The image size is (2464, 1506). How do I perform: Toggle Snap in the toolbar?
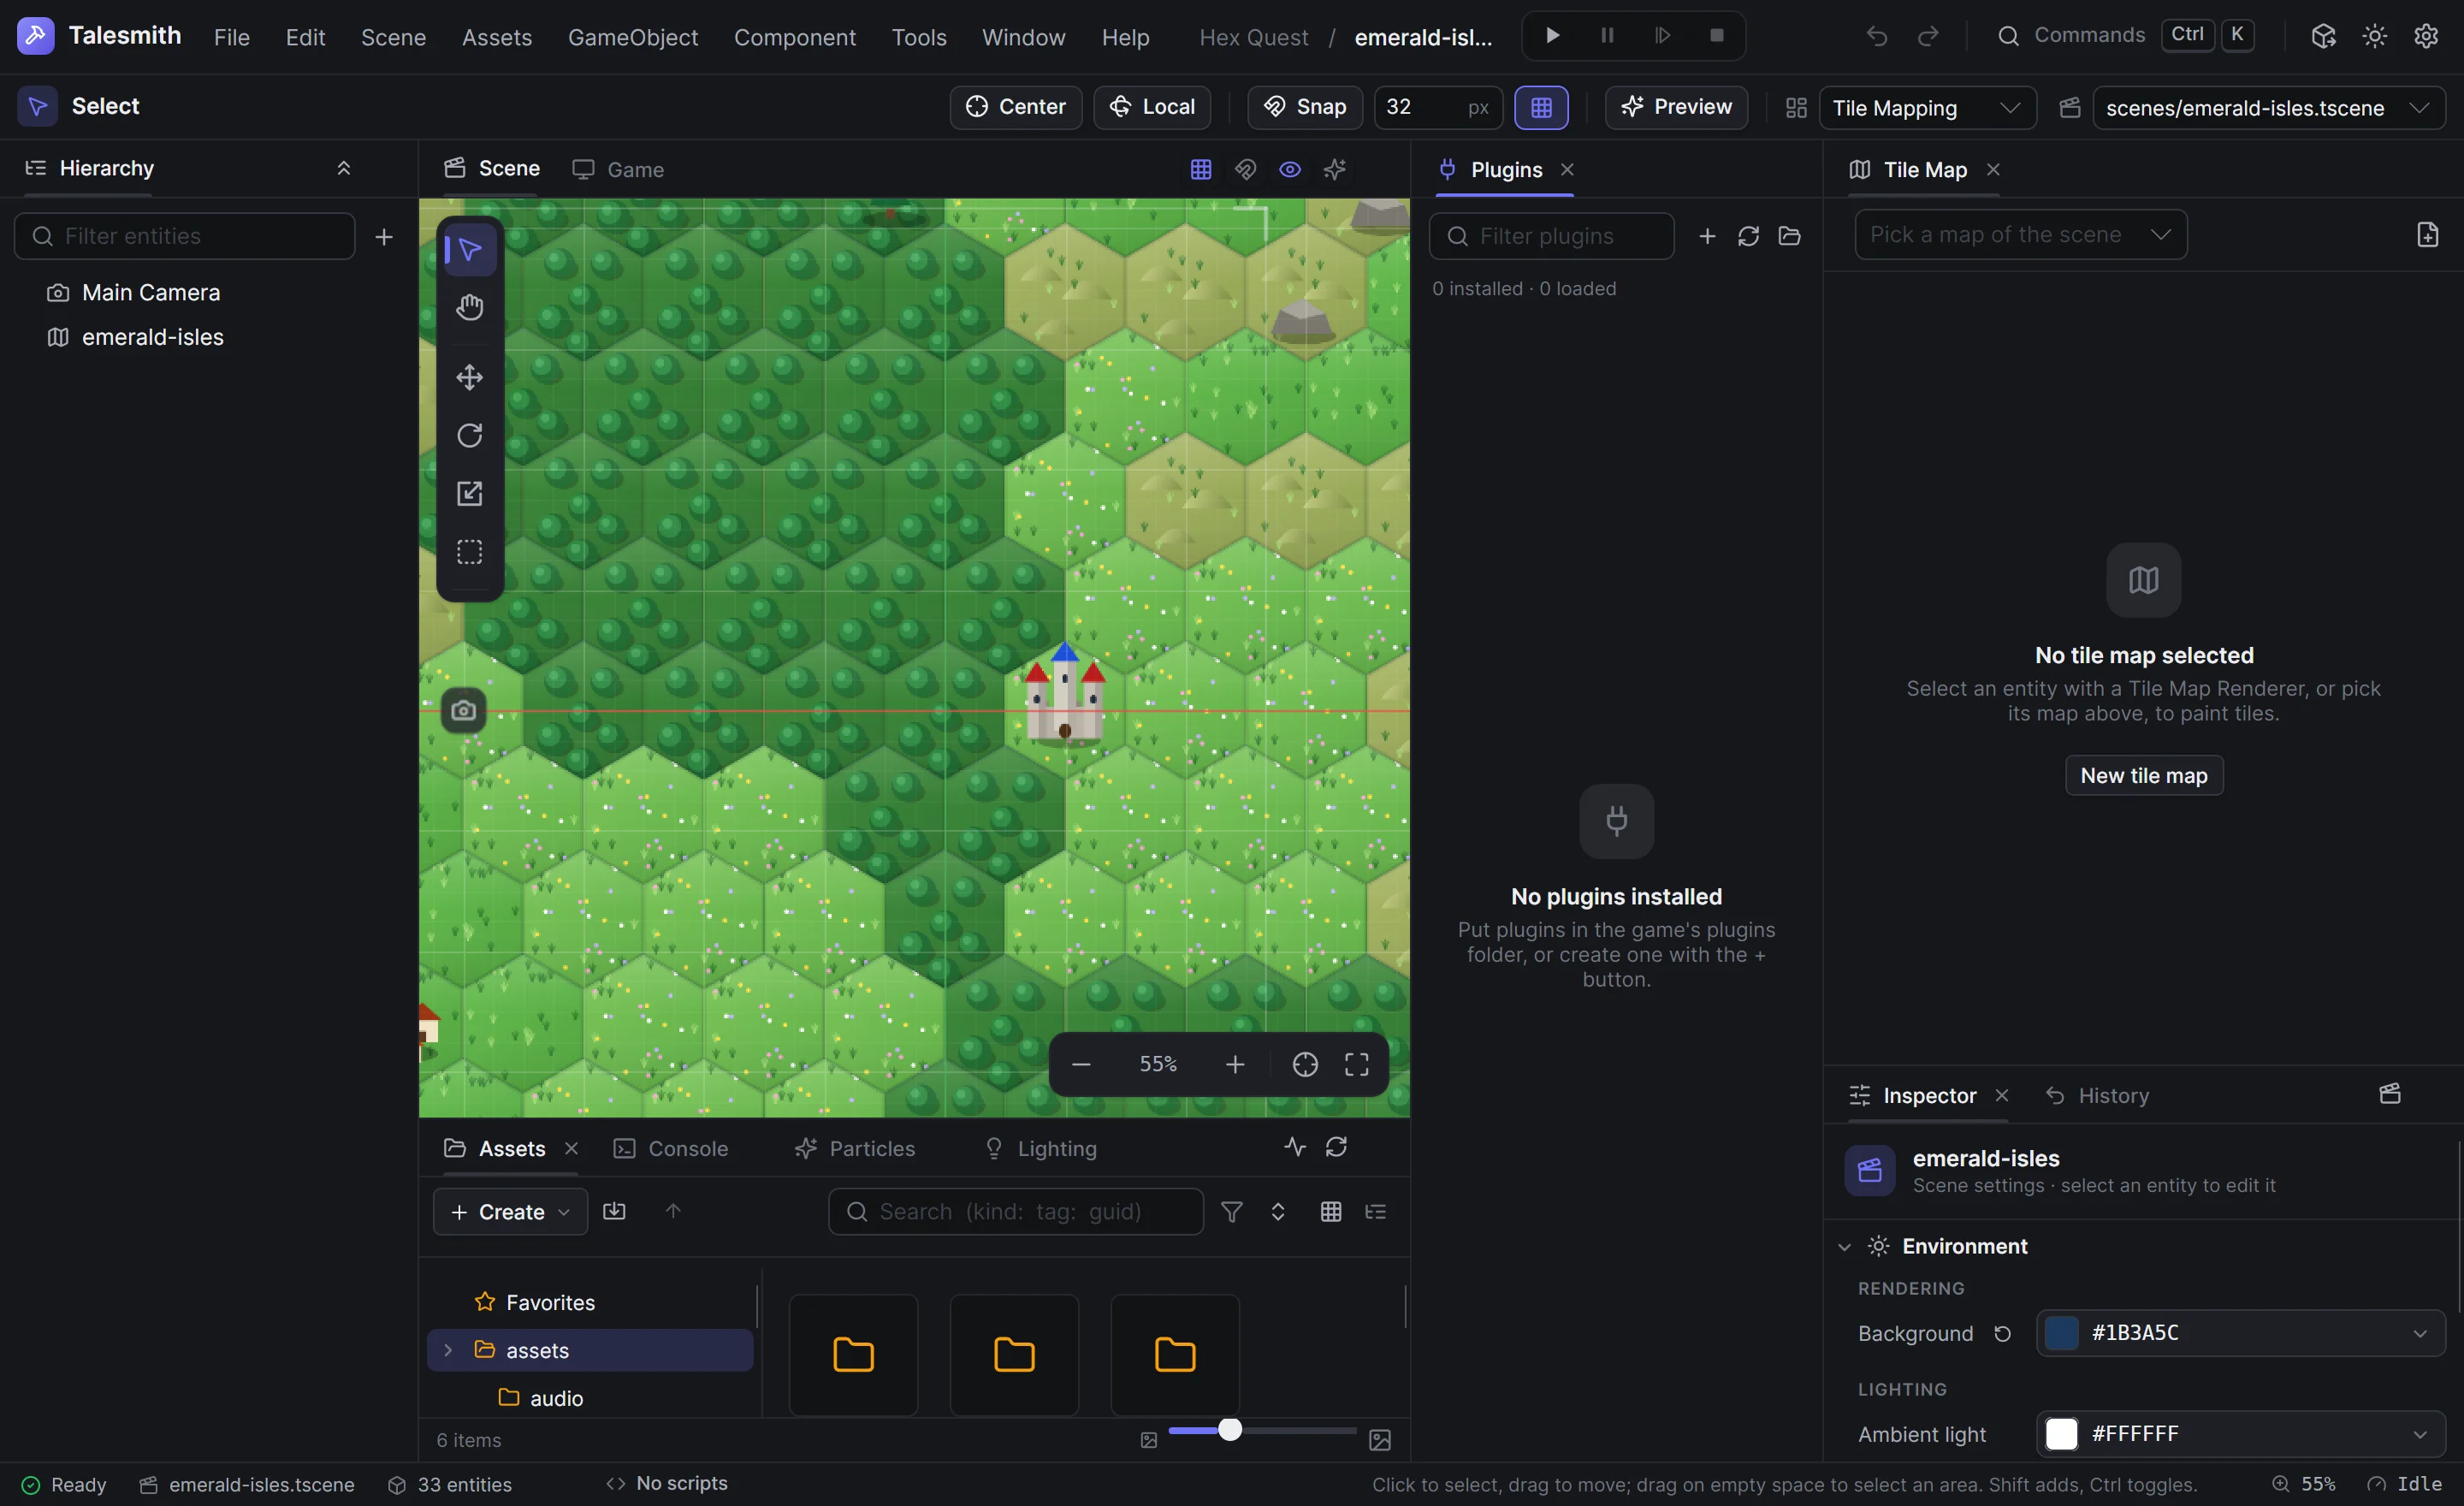pos(1304,107)
